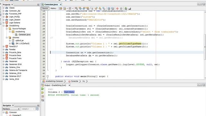The image size is (206, 116).
Task: Switch to Conexion.java editor tab
Action: click(x=51, y=5)
